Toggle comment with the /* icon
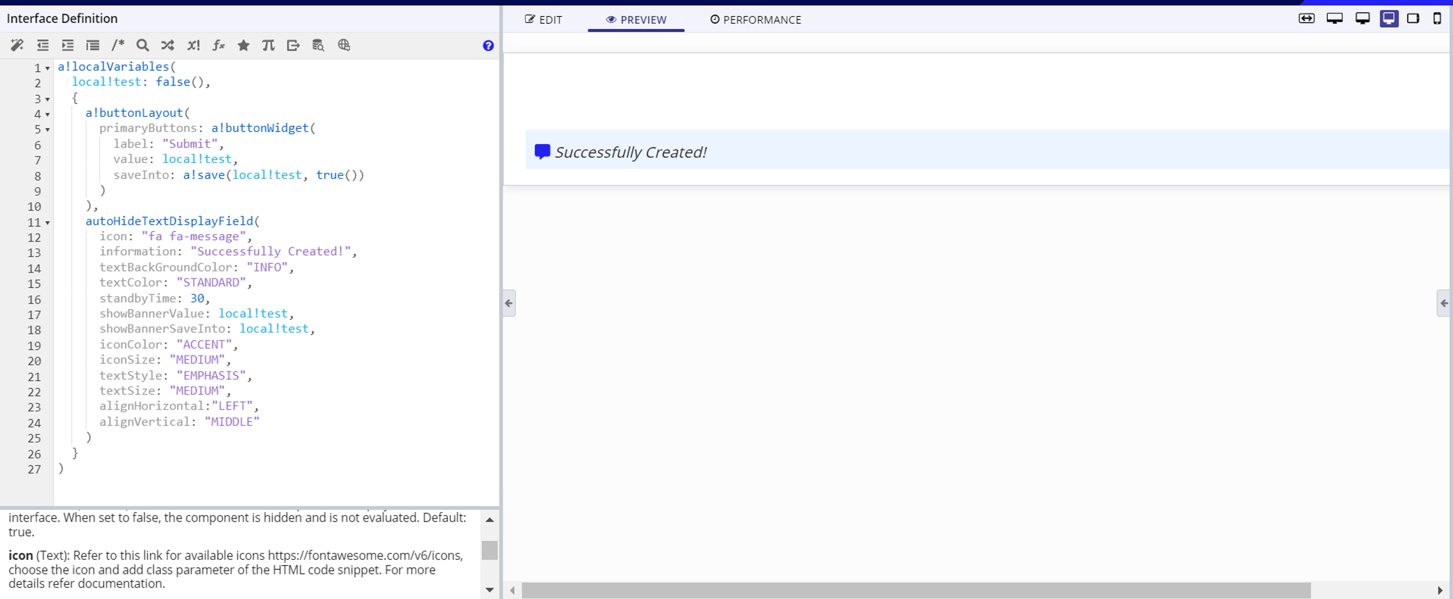Viewport: 1453px width, 599px height. point(118,45)
